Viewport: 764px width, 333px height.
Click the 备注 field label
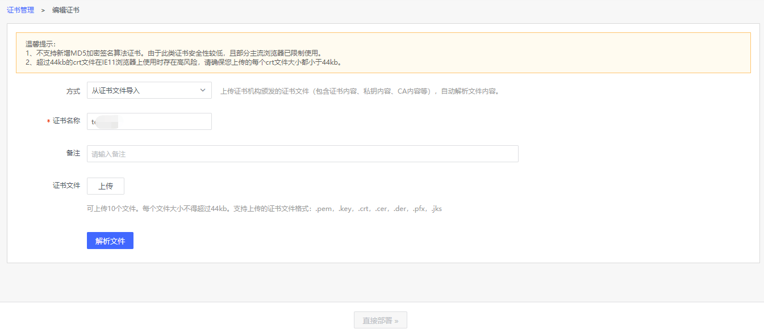73,154
